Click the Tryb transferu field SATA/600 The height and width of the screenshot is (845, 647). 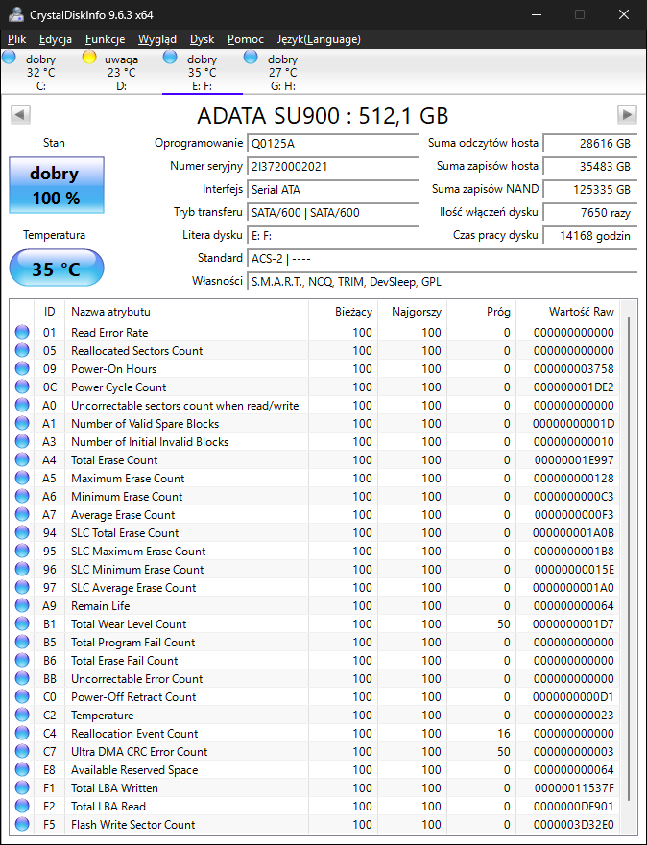[333, 213]
